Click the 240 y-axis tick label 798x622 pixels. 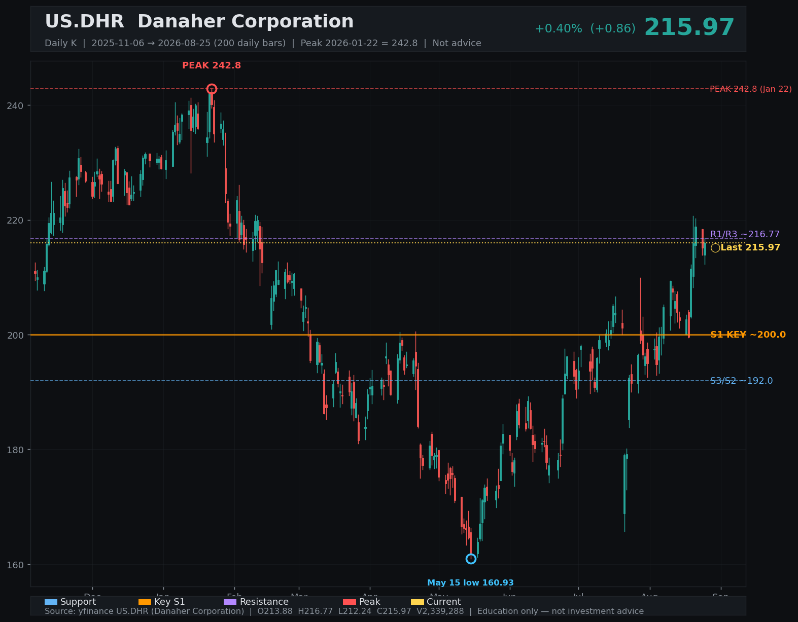(16, 105)
